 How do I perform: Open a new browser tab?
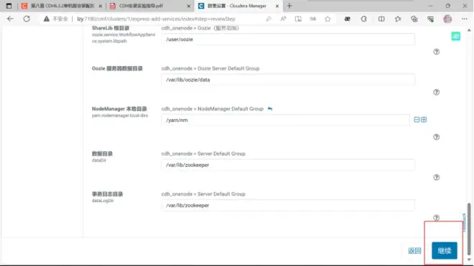click(289, 6)
